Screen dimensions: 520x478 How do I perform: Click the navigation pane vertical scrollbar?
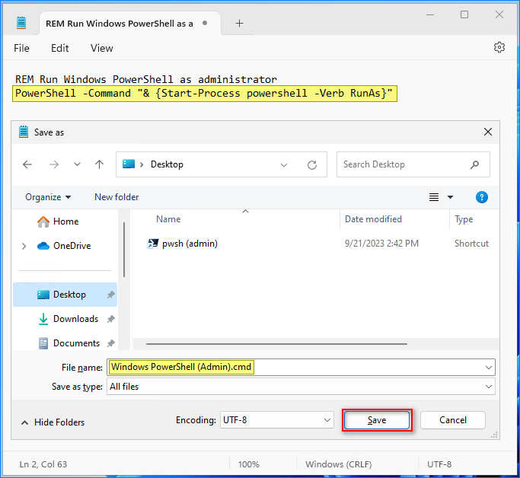[x=124, y=250]
